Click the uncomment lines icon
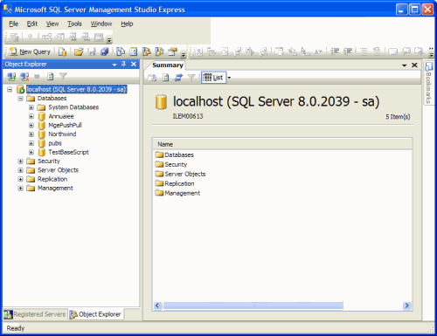The width and height of the screenshot is (437, 336). point(377,51)
